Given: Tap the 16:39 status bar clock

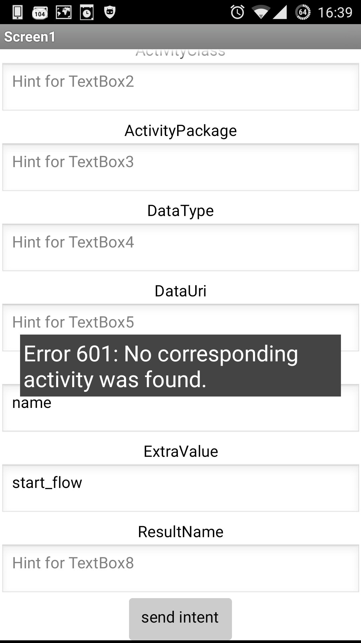Looking at the screenshot, I should [335, 13].
